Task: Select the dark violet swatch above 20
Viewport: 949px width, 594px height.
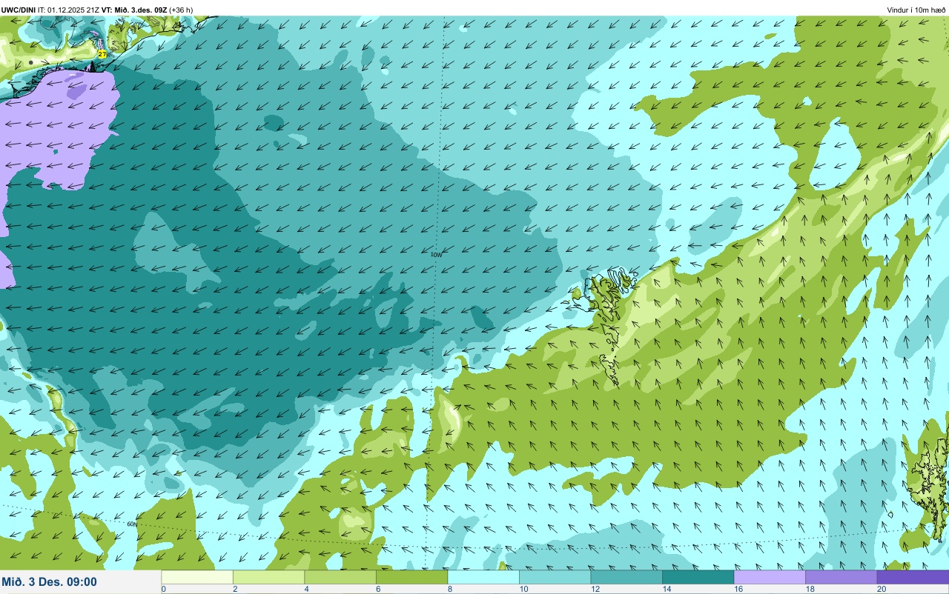Action: pos(913,577)
